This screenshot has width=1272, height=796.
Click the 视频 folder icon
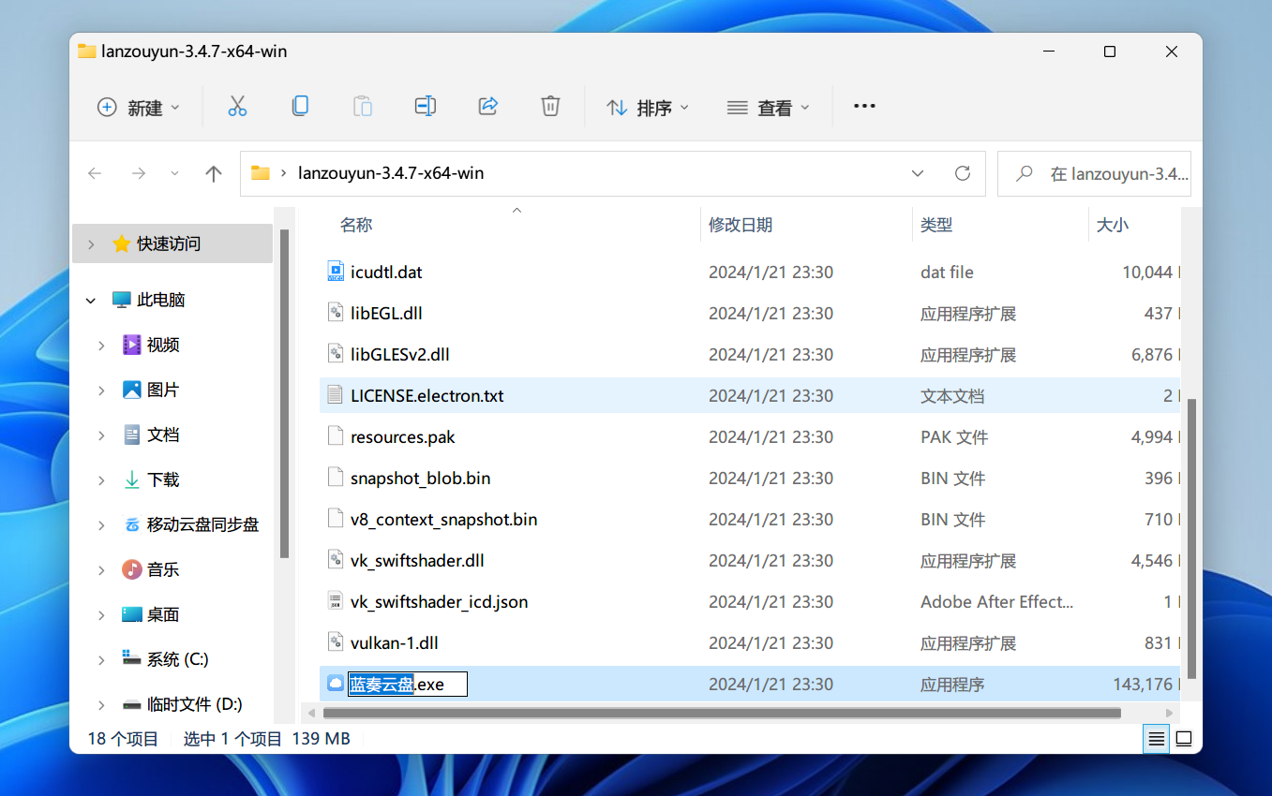(x=132, y=345)
